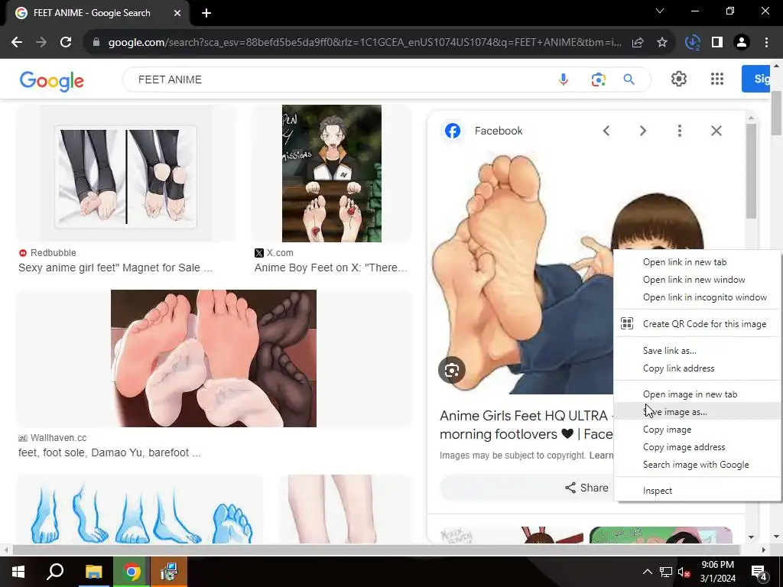This screenshot has height=587, width=783.
Task: Bookmark this page with the star icon
Action: [662, 43]
